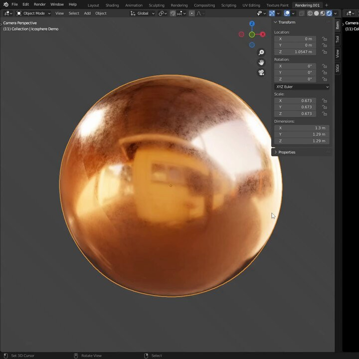This screenshot has height=359, width=359.
Task: Click the zoom view magnifier icon
Action: click(x=261, y=52)
